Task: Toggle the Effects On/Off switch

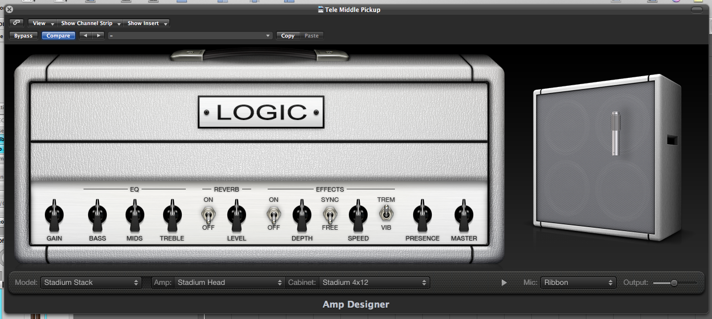Action: (x=274, y=214)
